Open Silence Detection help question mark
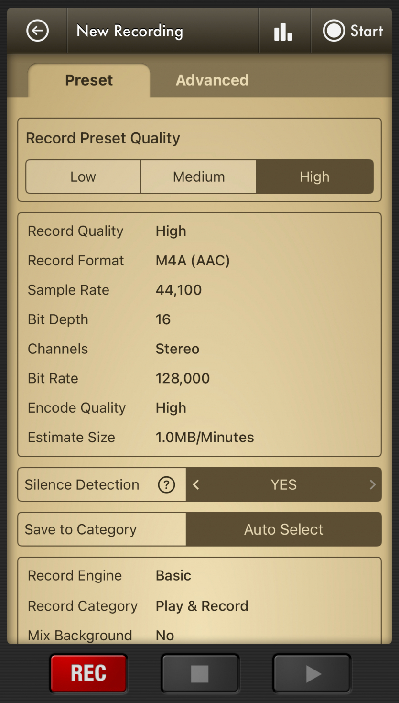 tap(166, 485)
